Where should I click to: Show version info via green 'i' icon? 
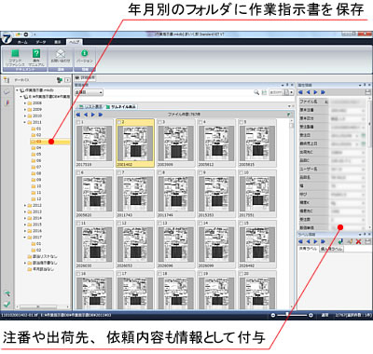[x=85, y=53]
